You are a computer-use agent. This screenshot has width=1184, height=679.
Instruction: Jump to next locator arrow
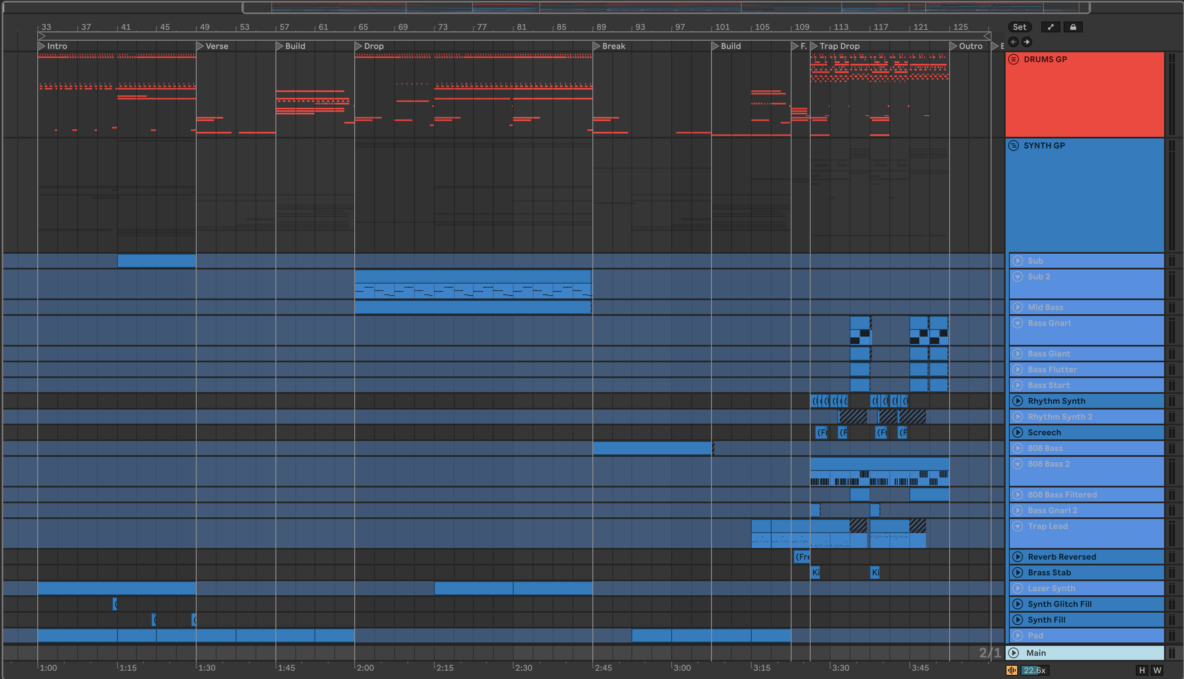[1027, 42]
